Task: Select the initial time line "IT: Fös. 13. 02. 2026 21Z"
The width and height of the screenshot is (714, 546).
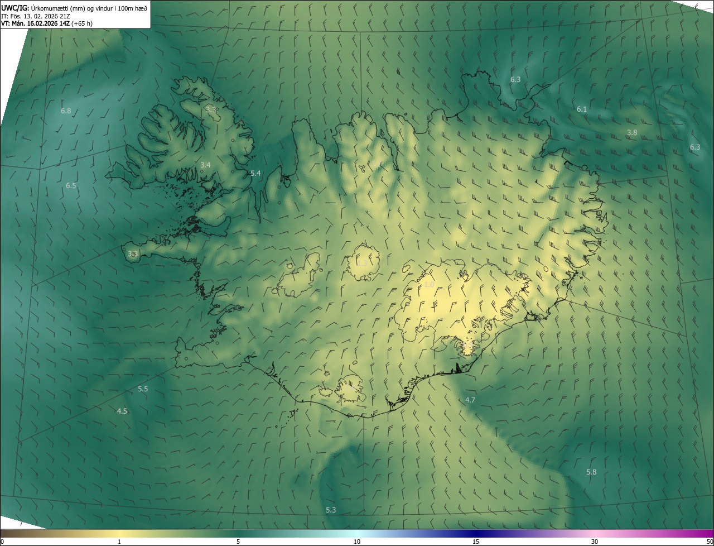Action: [36, 16]
